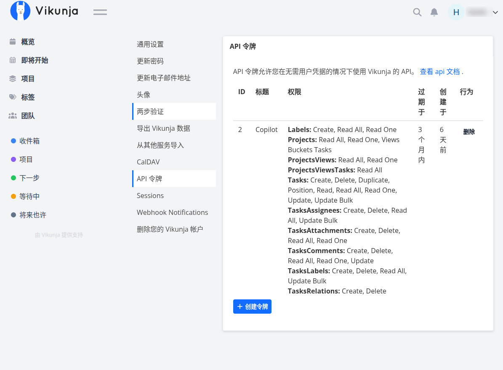Open 头像 avatar settings
Image resolution: width=503 pixels, height=370 pixels.
pos(174,95)
